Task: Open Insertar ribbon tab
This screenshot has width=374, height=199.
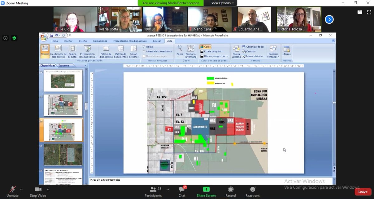Action: click(68, 41)
